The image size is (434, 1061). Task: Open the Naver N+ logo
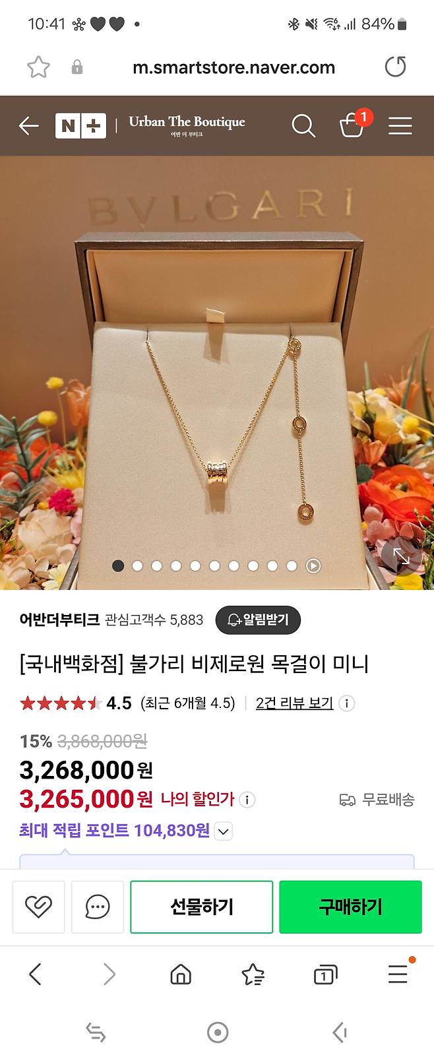pyautogui.click(x=80, y=126)
